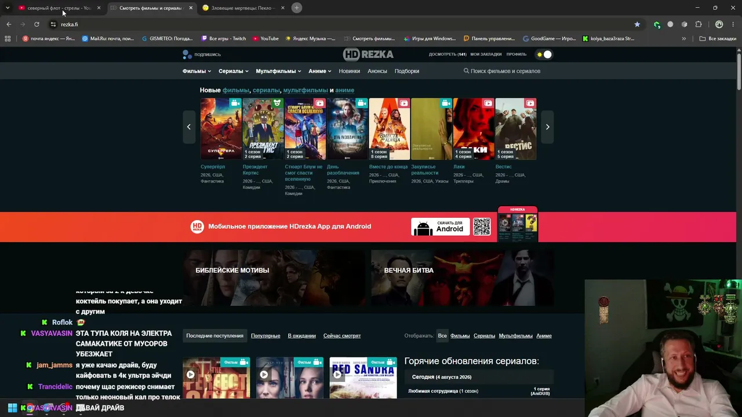Expand the Сериалы dropdown menu

[x=234, y=71]
